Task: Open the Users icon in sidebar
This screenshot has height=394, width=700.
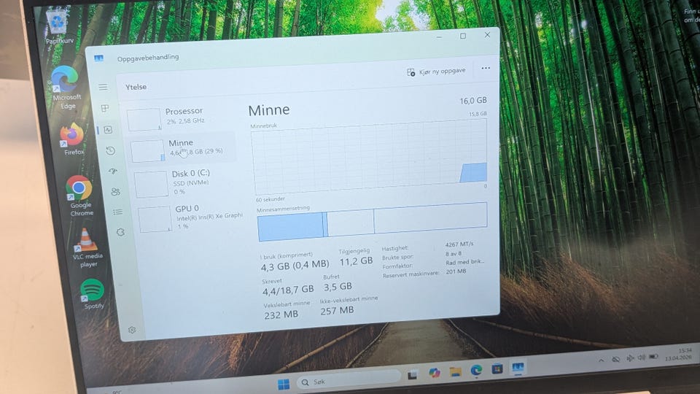Action: (x=116, y=192)
